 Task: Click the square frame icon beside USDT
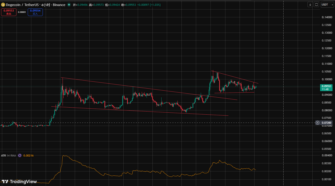click(317, 4)
